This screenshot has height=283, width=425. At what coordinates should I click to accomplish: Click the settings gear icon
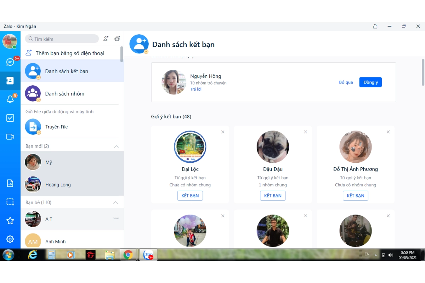click(10, 239)
